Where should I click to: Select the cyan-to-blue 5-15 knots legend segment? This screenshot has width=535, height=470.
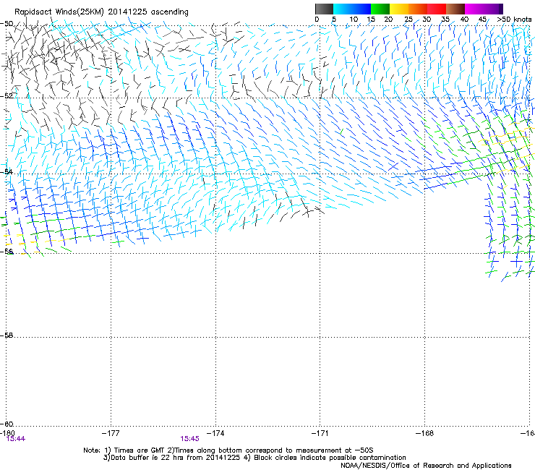coord(352,9)
